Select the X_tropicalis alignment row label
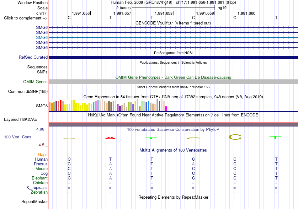Image resolution: width=298 pixels, height=209 pixels. 37,188
